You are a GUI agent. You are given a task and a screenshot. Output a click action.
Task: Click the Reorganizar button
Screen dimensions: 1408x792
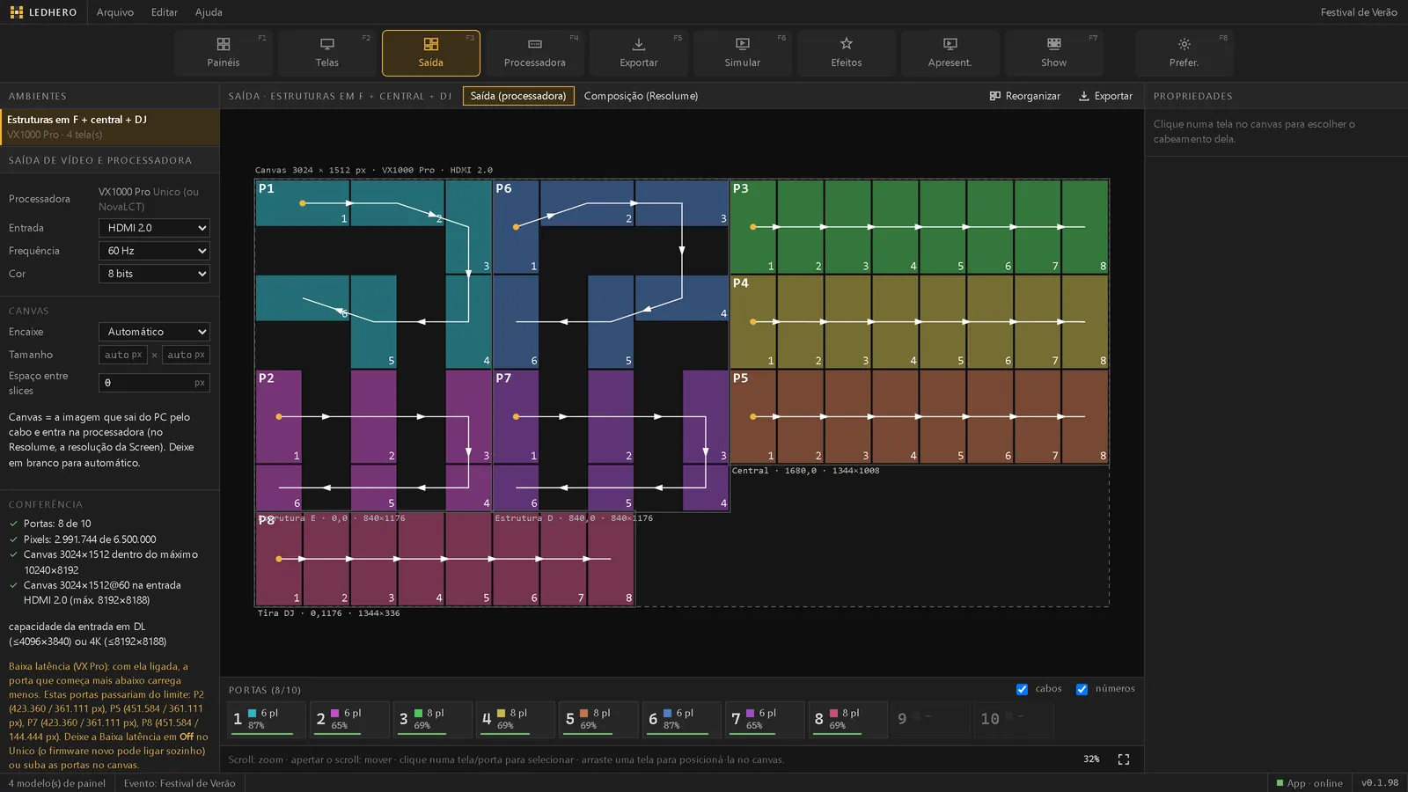(x=1025, y=96)
